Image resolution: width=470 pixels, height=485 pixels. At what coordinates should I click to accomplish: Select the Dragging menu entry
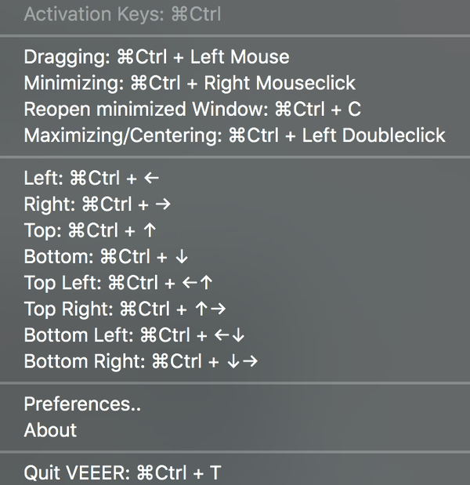coord(157,57)
